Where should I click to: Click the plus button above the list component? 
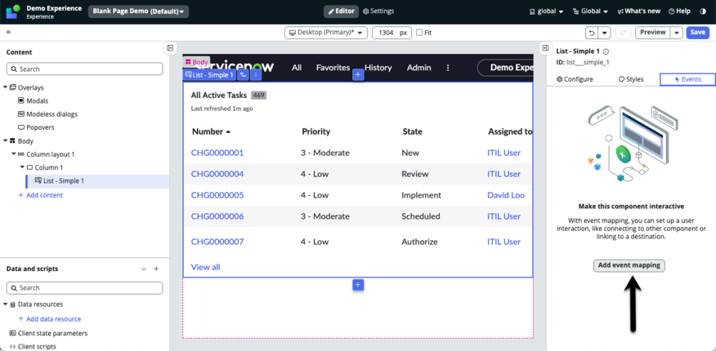[x=358, y=75]
